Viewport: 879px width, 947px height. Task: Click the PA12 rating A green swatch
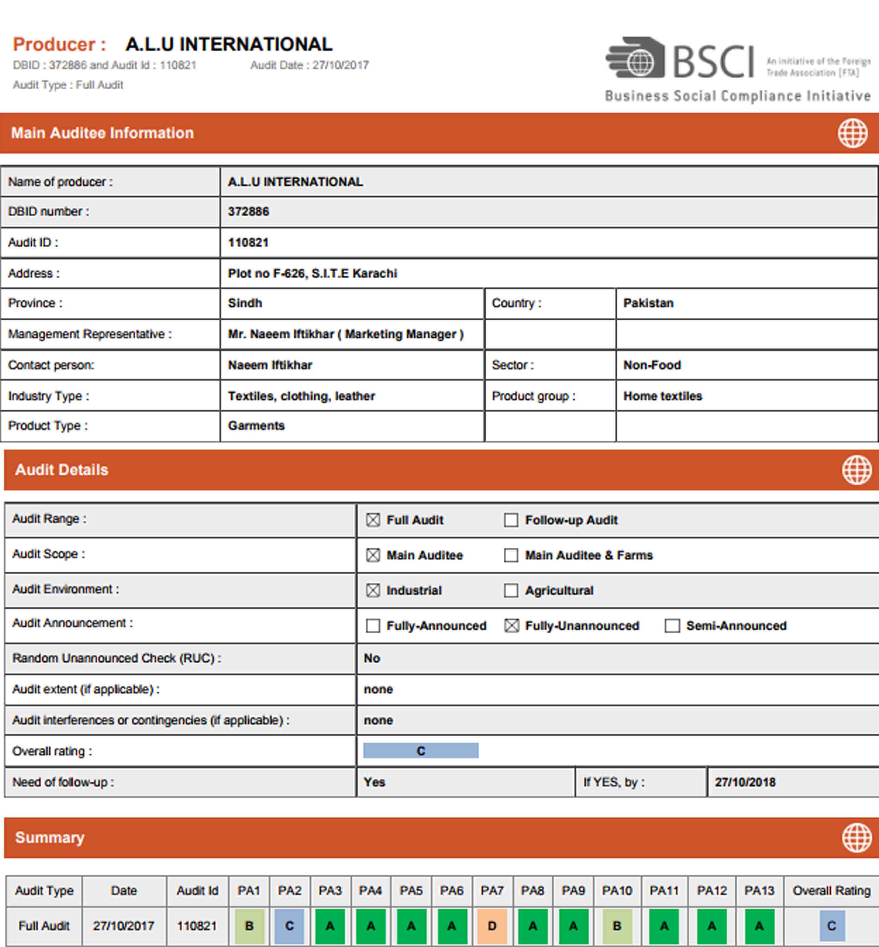click(712, 926)
